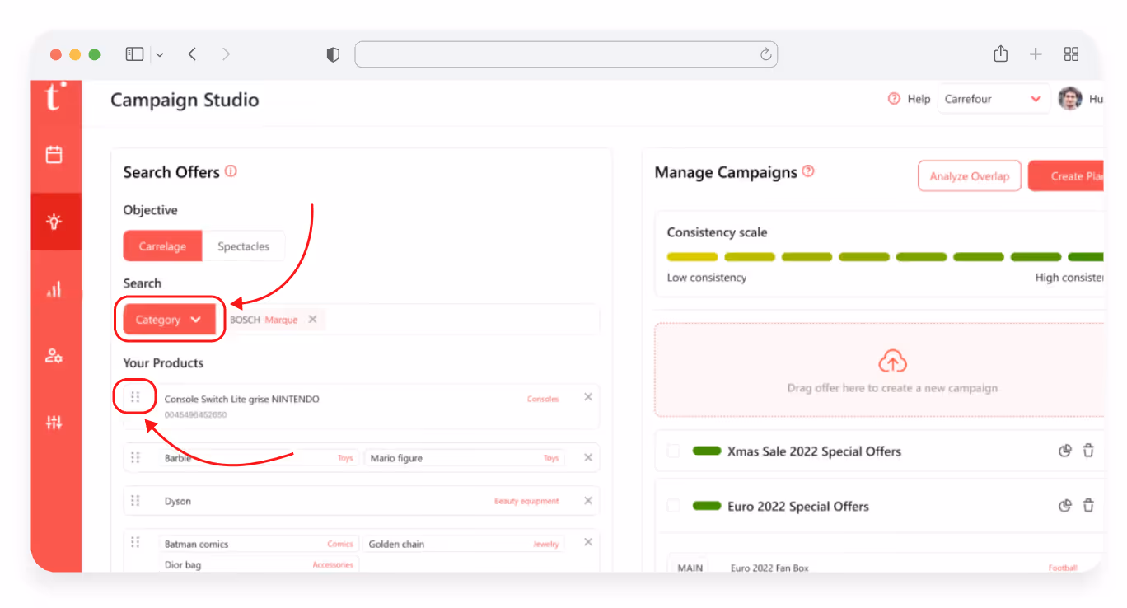Open a new browser tab
Viewport: 1127px width, 608px height.
pos(1036,54)
